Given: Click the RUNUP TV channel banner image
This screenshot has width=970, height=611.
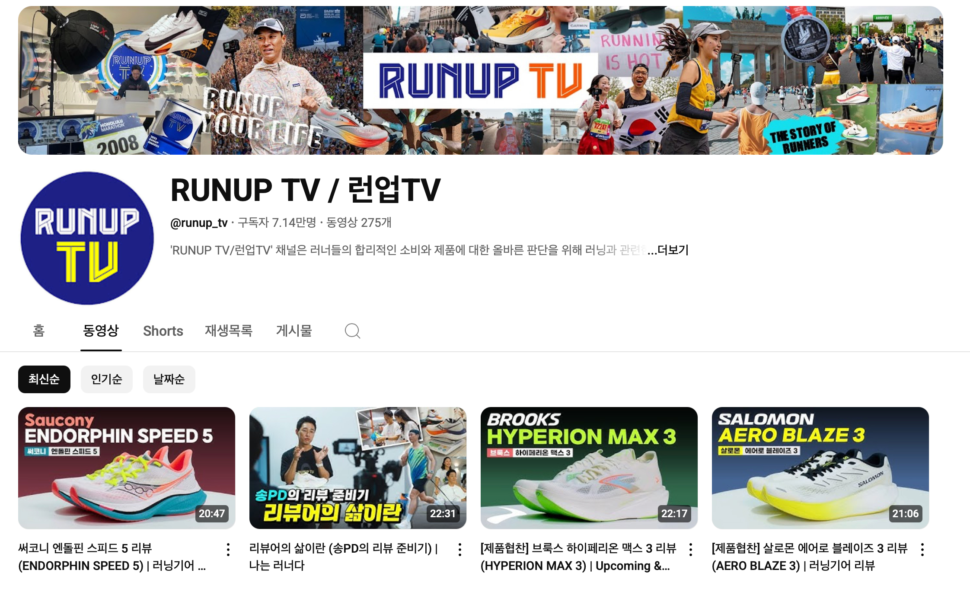Looking at the screenshot, I should click(x=480, y=80).
